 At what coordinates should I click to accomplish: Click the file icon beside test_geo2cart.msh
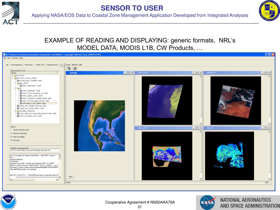[x=21, y=86]
